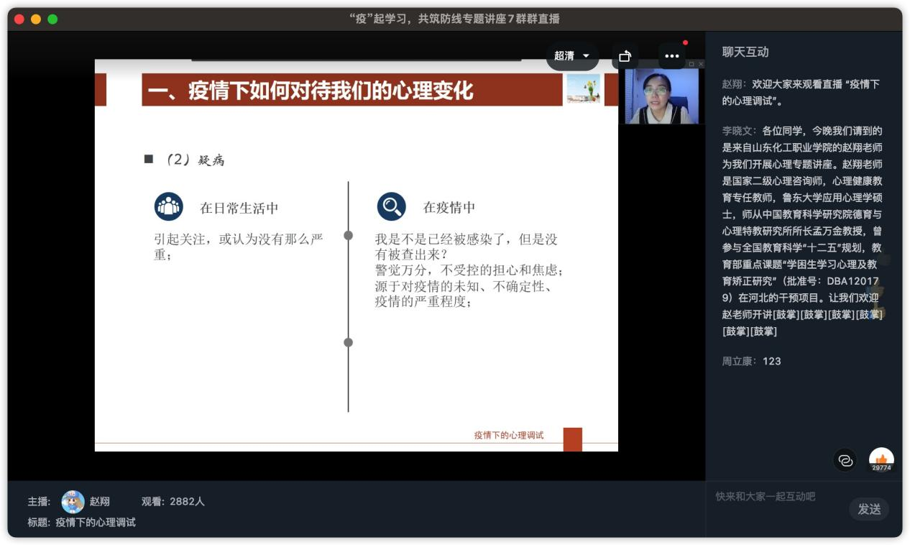Click the arrow next to 超清
The width and height of the screenshot is (910, 545).
[x=586, y=56]
